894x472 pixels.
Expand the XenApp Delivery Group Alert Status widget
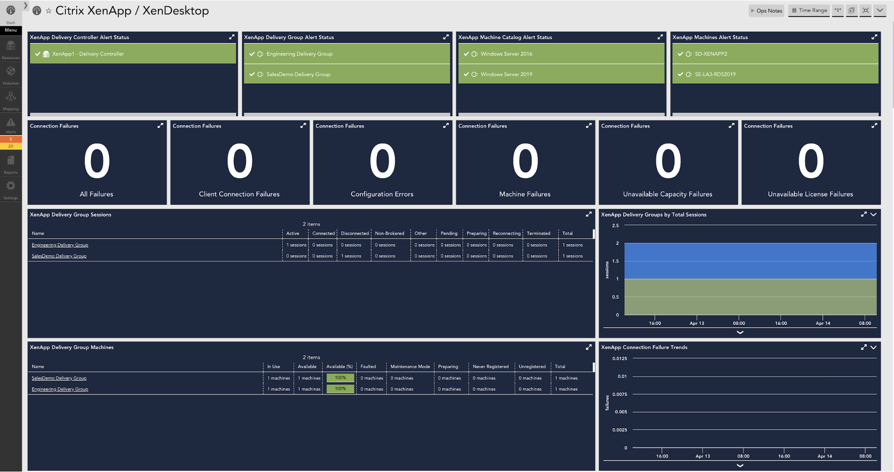tap(446, 37)
